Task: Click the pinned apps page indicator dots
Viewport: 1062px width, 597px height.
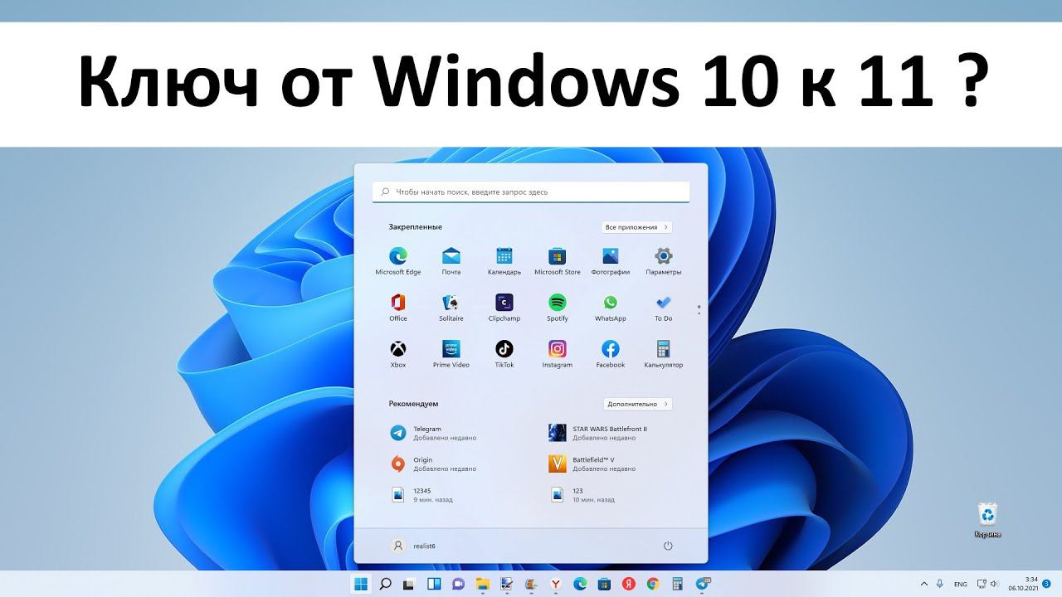Action: (x=699, y=309)
